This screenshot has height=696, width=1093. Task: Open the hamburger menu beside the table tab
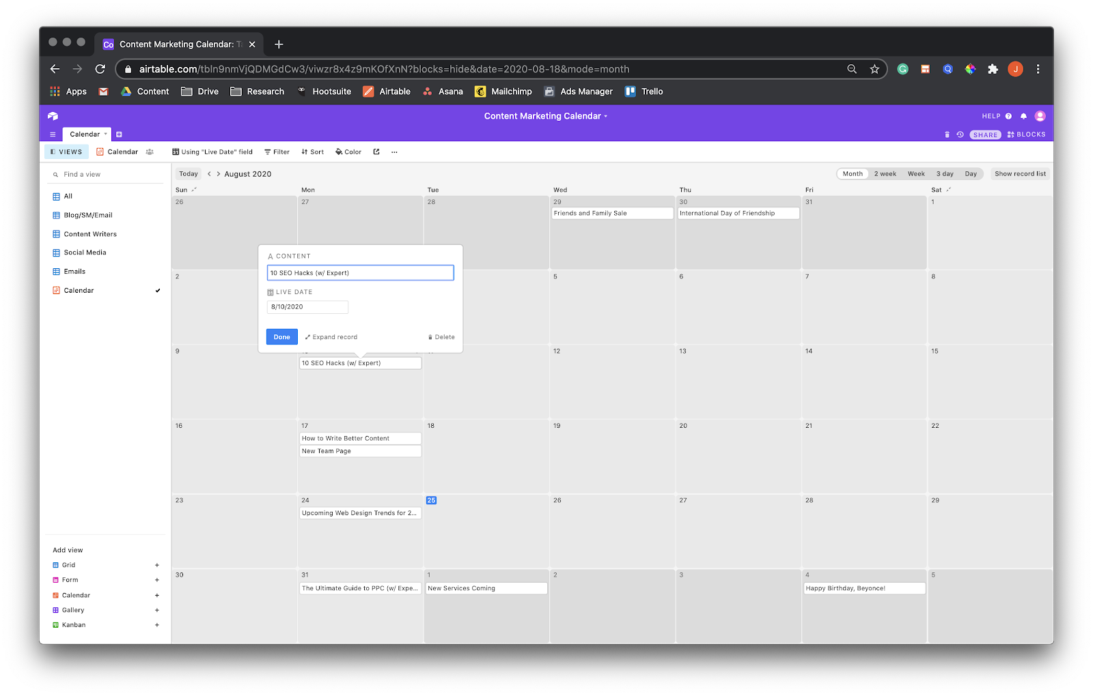(x=53, y=134)
